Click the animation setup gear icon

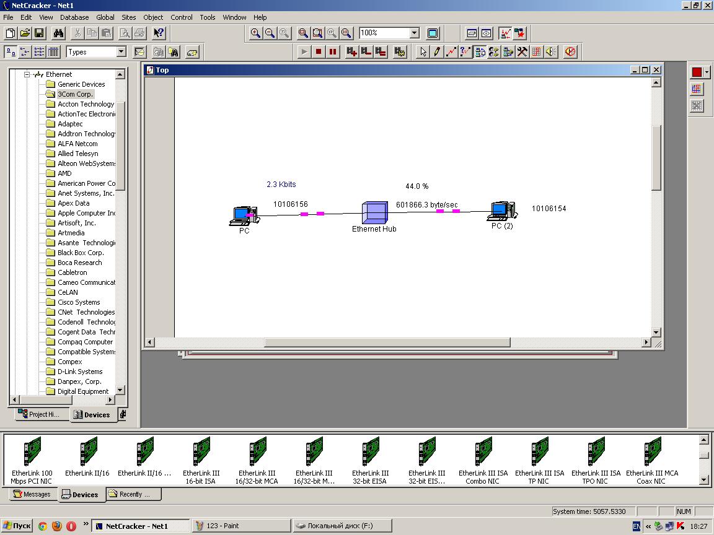pyautogui.click(x=399, y=52)
